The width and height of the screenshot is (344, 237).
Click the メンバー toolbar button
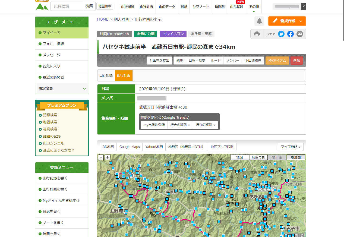233,61
